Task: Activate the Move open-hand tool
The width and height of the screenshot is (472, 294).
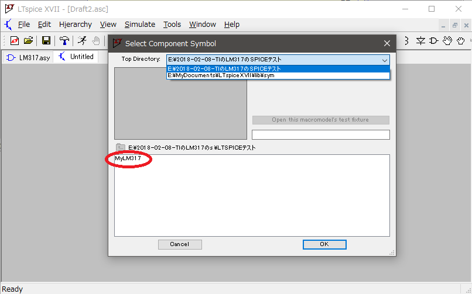Action: coord(447,40)
